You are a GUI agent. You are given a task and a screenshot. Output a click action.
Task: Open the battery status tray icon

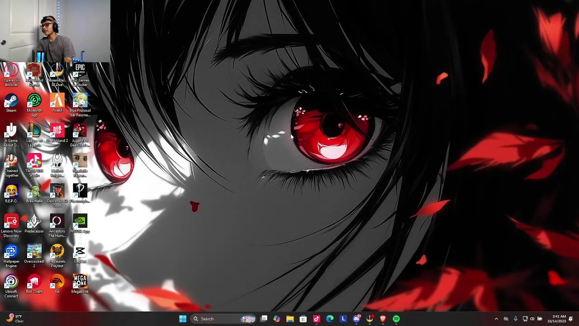540,319
